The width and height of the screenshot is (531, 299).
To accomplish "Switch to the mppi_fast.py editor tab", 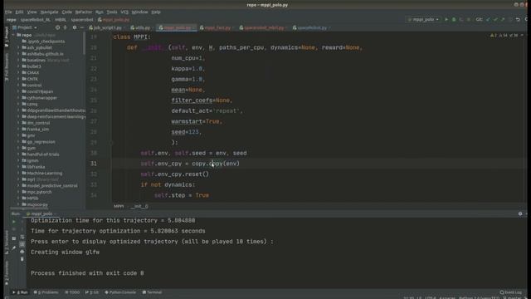I will coord(217,27).
